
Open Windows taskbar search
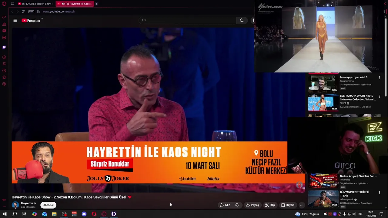pos(15,214)
